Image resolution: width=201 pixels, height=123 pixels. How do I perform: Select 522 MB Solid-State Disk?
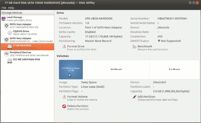(26, 59)
